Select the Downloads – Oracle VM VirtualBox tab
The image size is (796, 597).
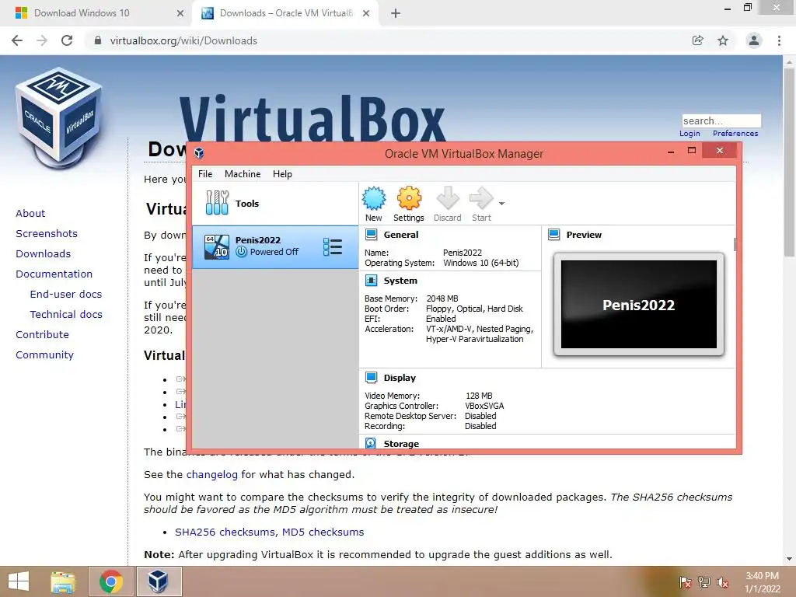(x=285, y=13)
